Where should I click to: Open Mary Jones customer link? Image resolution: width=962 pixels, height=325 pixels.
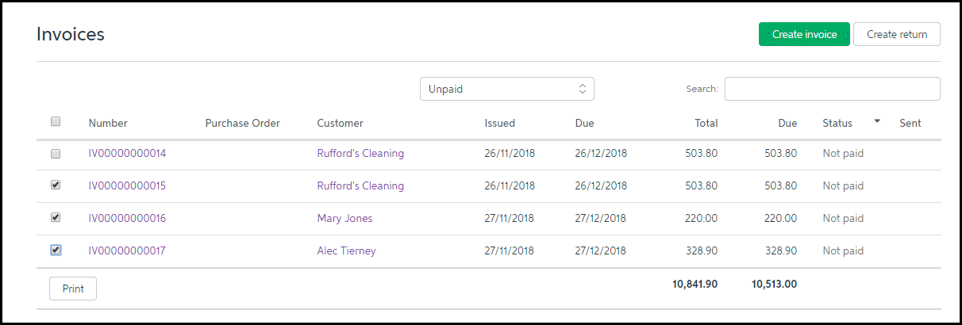pos(344,218)
